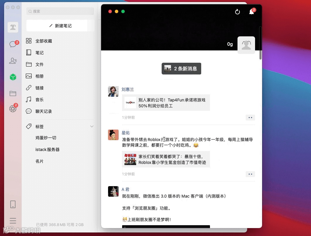Open the hamburger menu in the sidebar

pos(13,221)
